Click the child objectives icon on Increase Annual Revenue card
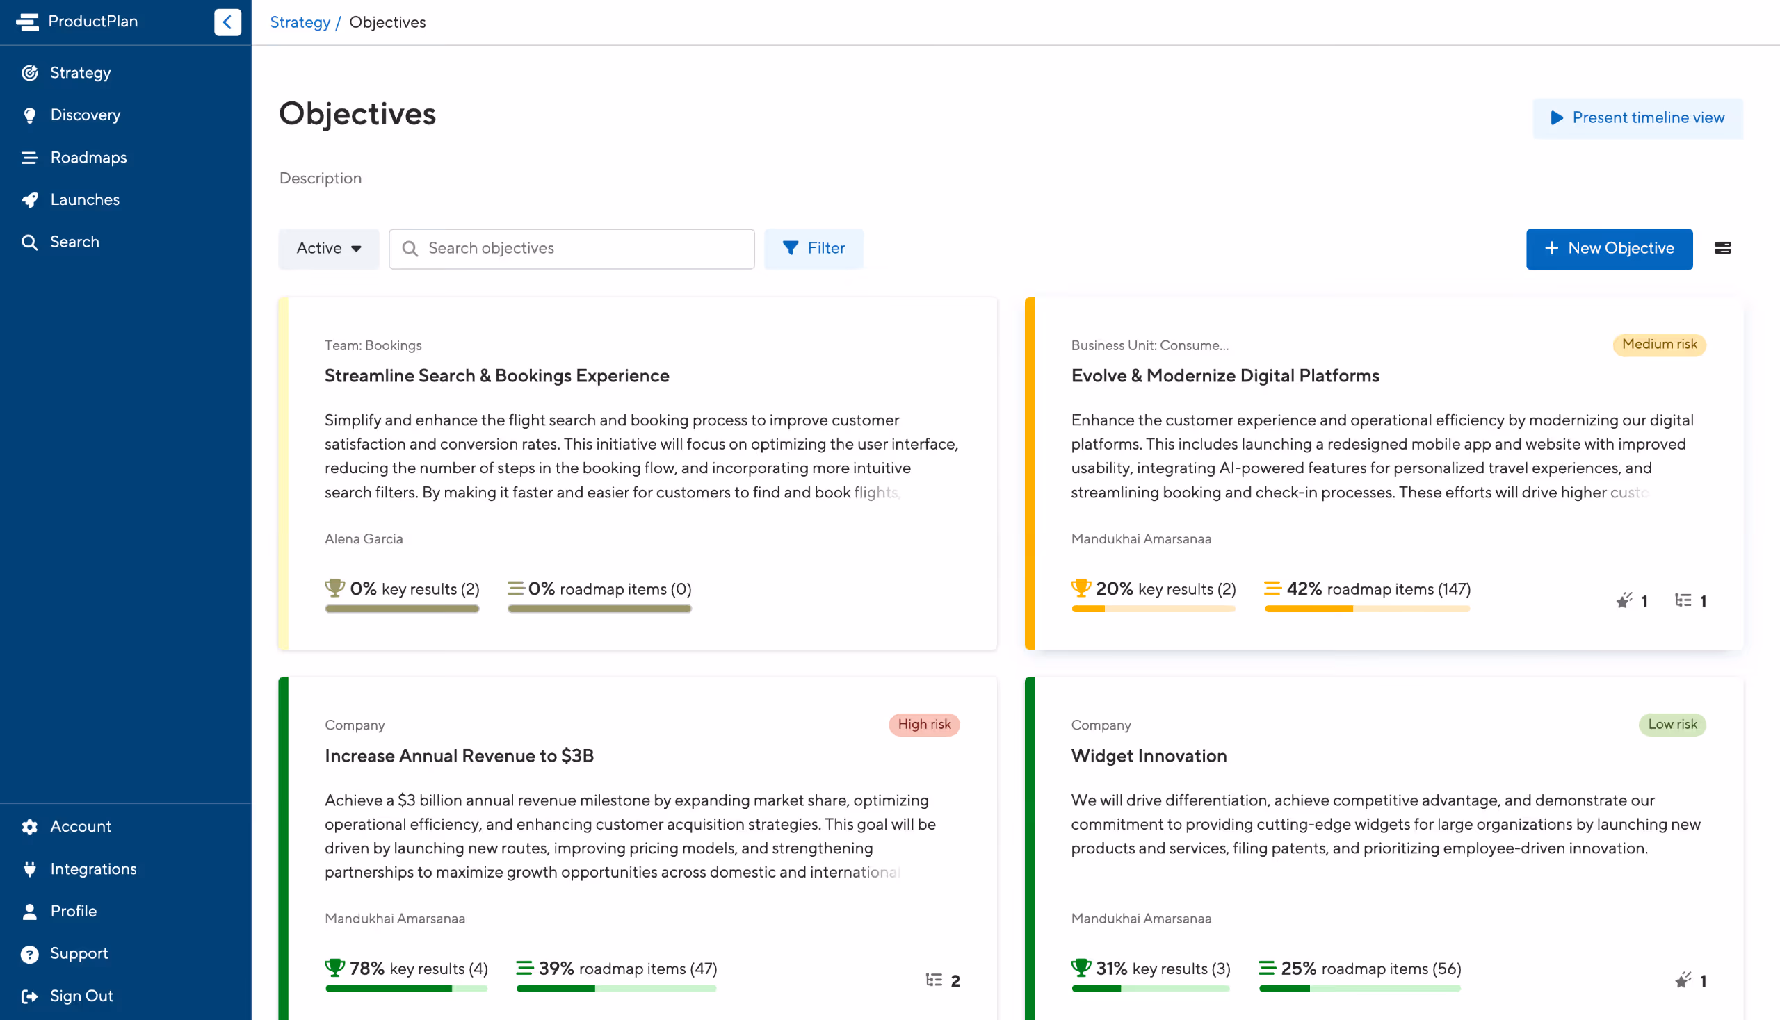The height and width of the screenshot is (1020, 1780). (934, 980)
